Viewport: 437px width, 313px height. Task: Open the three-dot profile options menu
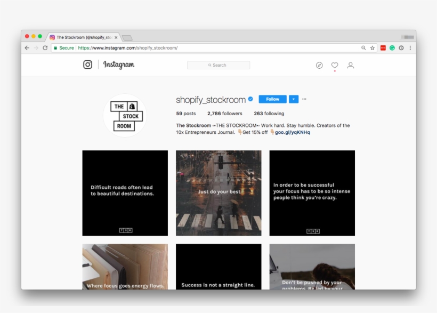click(304, 99)
